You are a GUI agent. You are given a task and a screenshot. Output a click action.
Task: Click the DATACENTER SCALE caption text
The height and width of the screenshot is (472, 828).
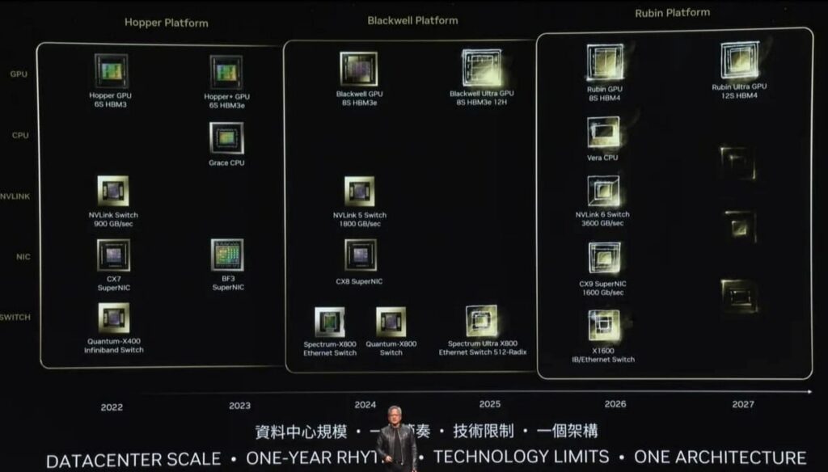point(133,459)
